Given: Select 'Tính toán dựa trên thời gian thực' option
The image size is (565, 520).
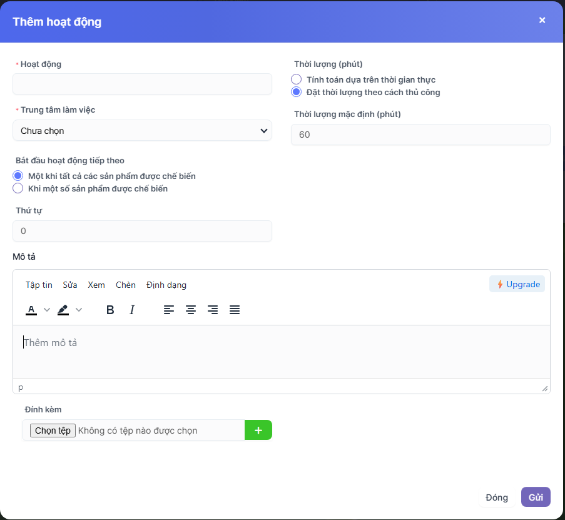Looking at the screenshot, I should (297, 79).
